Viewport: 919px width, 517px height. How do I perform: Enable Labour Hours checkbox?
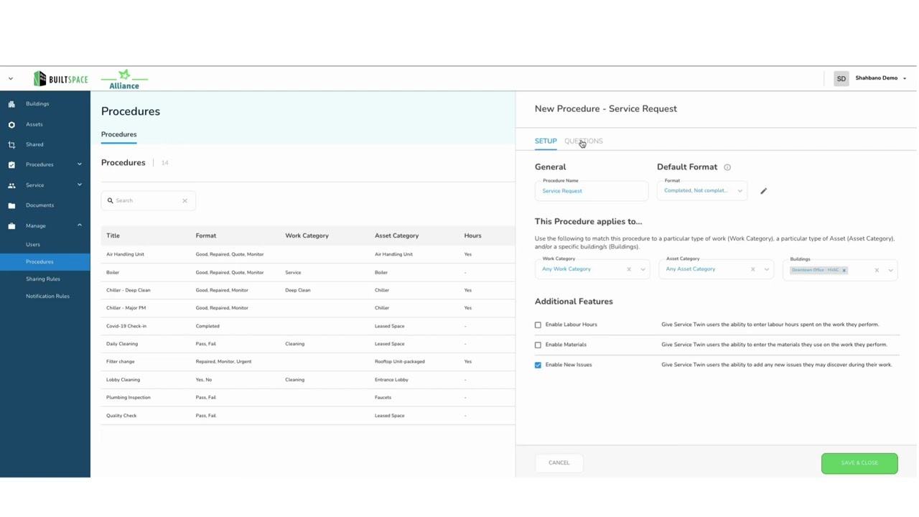(538, 325)
